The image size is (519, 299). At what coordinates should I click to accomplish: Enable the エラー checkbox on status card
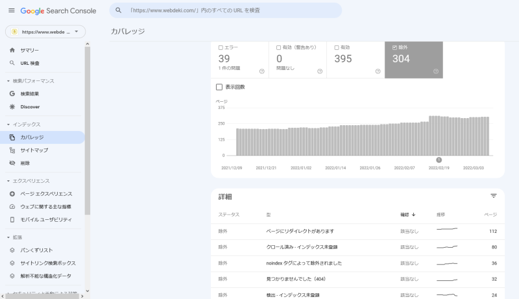[x=221, y=47]
